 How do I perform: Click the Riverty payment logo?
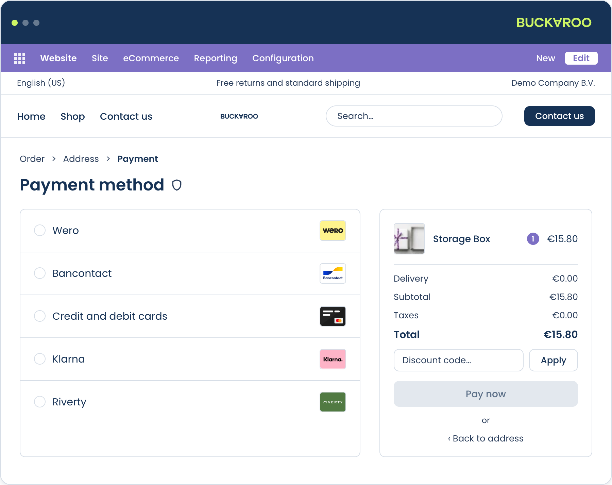pyautogui.click(x=333, y=402)
